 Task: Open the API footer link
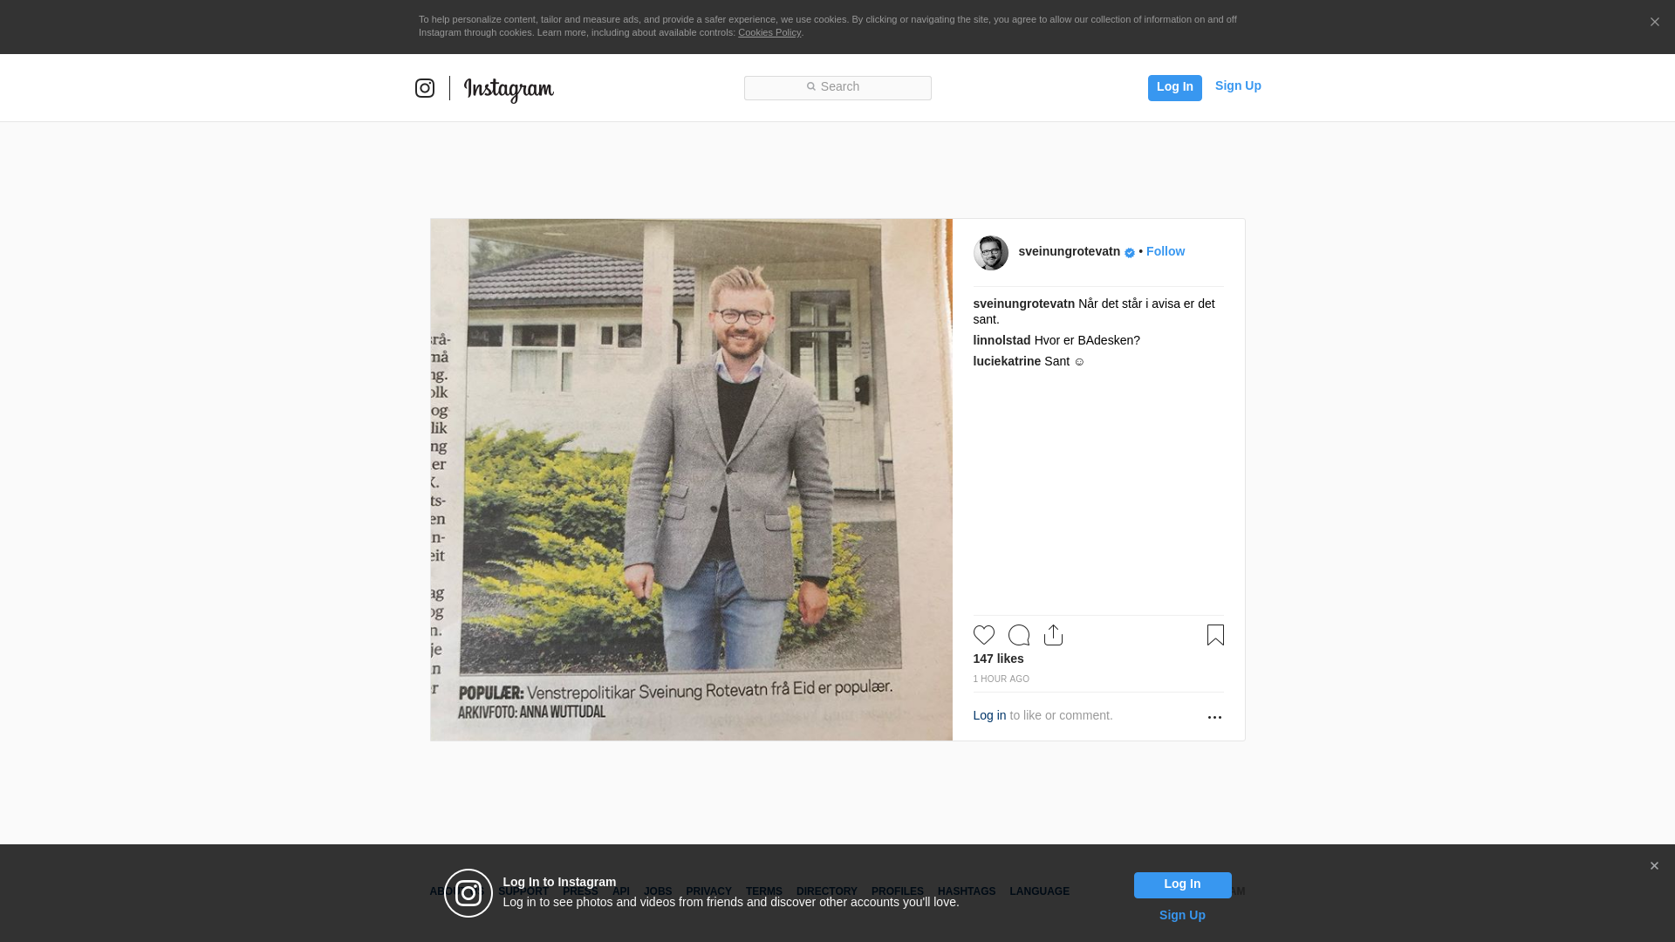coord(621,891)
